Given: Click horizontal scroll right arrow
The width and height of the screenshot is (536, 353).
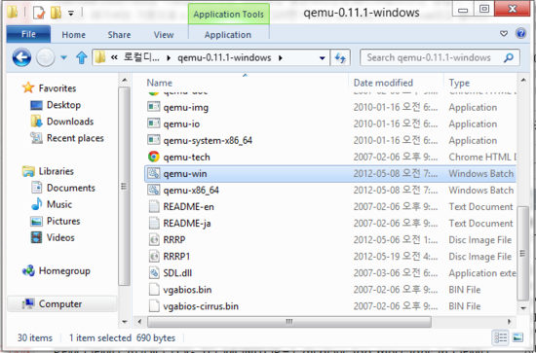Looking at the screenshot, I should tap(510, 321).
